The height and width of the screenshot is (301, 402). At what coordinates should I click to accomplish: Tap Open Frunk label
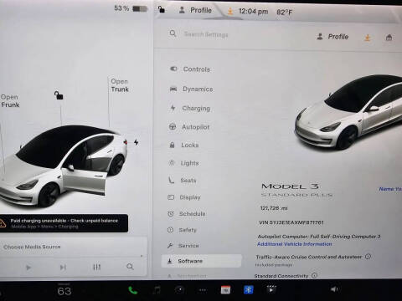[x=10, y=101]
